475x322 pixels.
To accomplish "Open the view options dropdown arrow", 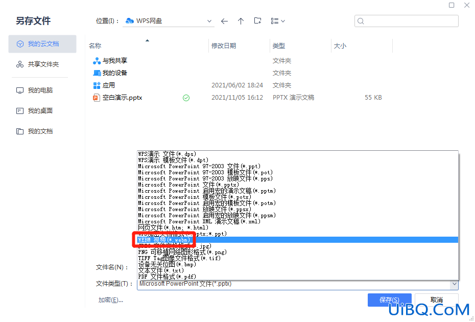I will (x=283, y=21).
